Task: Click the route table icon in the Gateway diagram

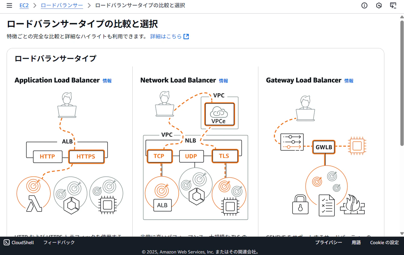Action: [x=292, y=142]
